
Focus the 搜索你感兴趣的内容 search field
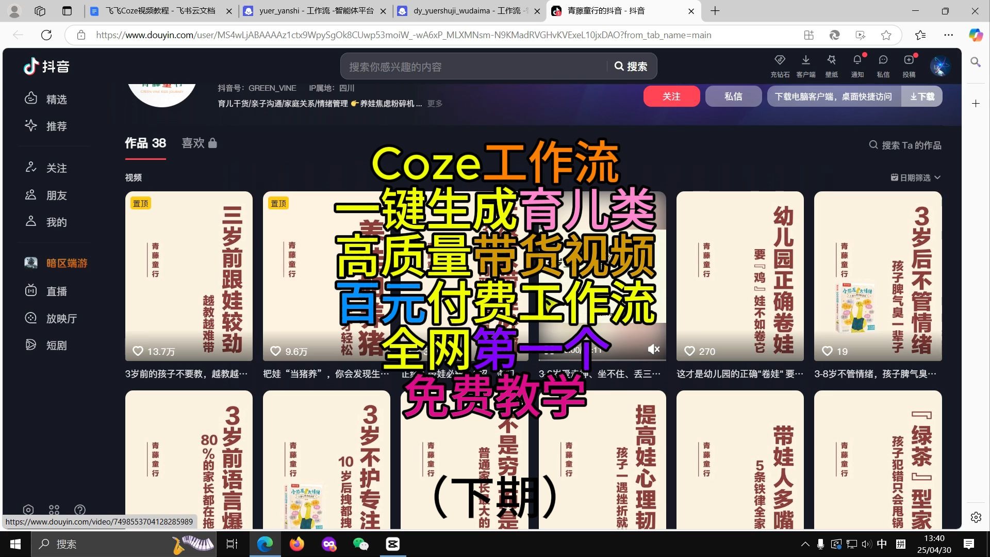click(474, 67)
